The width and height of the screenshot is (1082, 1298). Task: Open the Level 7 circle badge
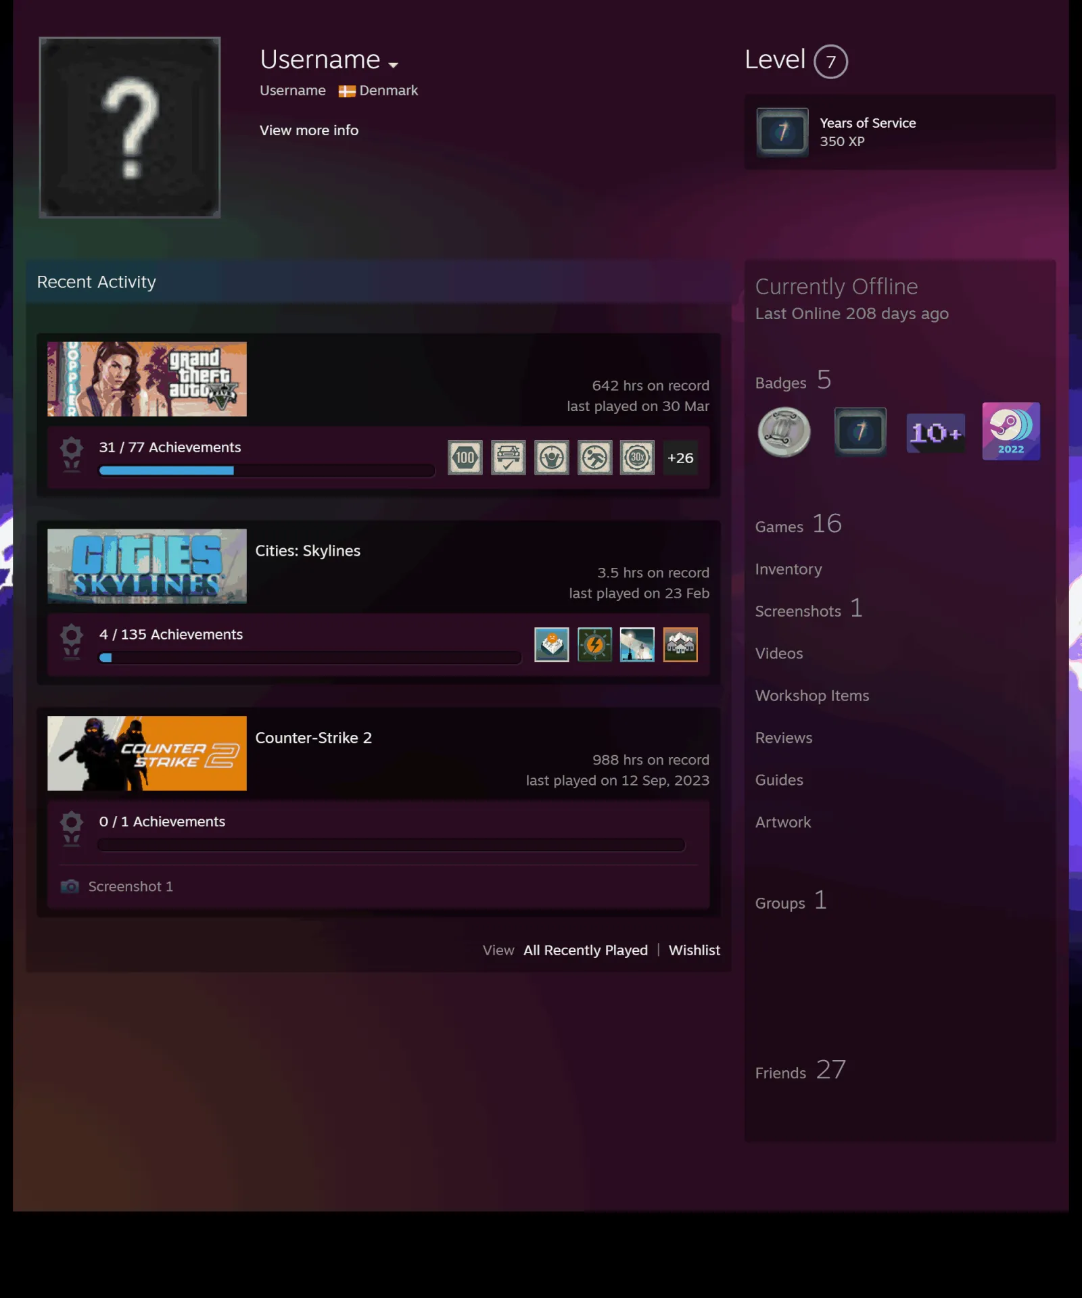pyautogui.click(x=830, y=62)
